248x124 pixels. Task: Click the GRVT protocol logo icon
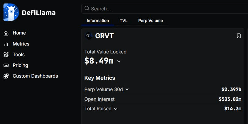click(88, 36)
